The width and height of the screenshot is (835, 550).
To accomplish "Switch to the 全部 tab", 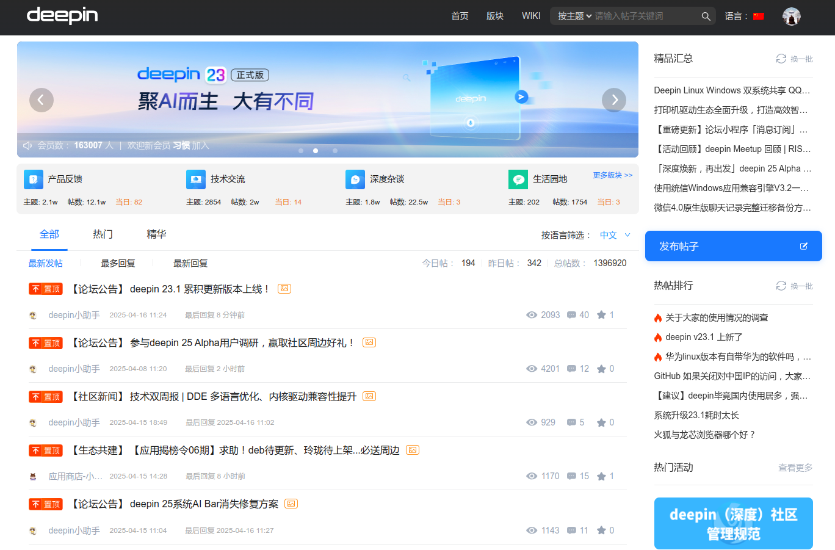I will (49, 234).
